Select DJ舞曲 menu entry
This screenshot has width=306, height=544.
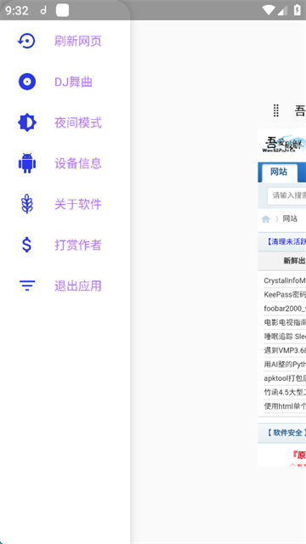click(73, 82)
